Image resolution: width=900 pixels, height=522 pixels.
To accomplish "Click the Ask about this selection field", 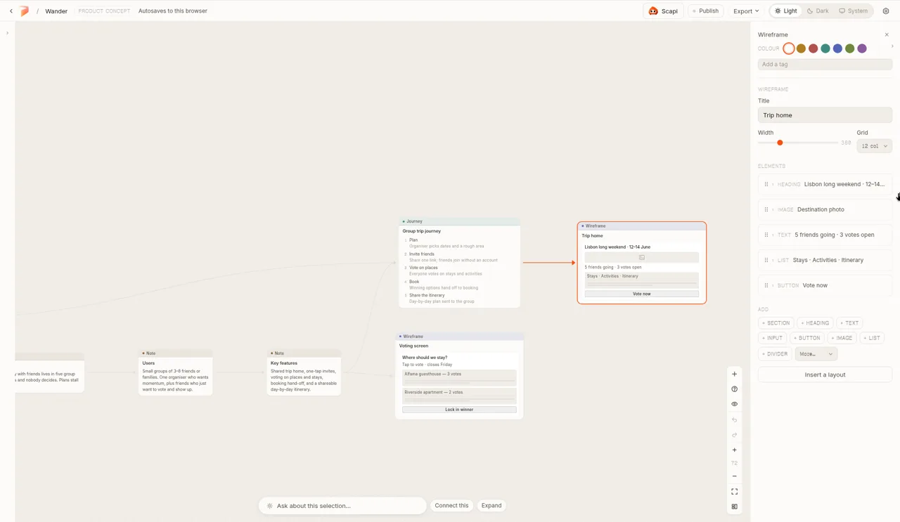I will pos(342,506).
